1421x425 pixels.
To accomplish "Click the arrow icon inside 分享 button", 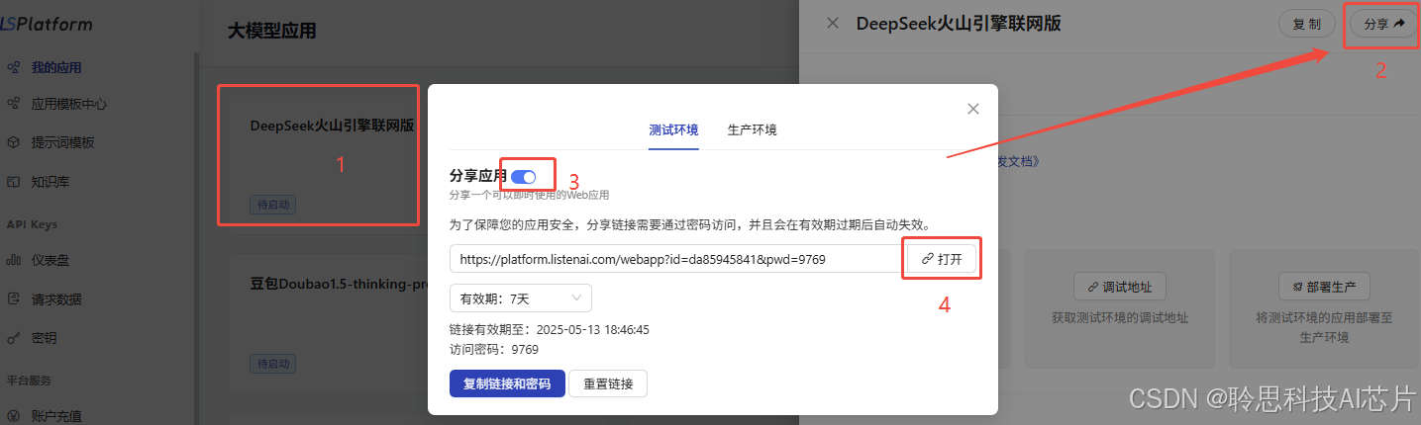I will 1399,24.
